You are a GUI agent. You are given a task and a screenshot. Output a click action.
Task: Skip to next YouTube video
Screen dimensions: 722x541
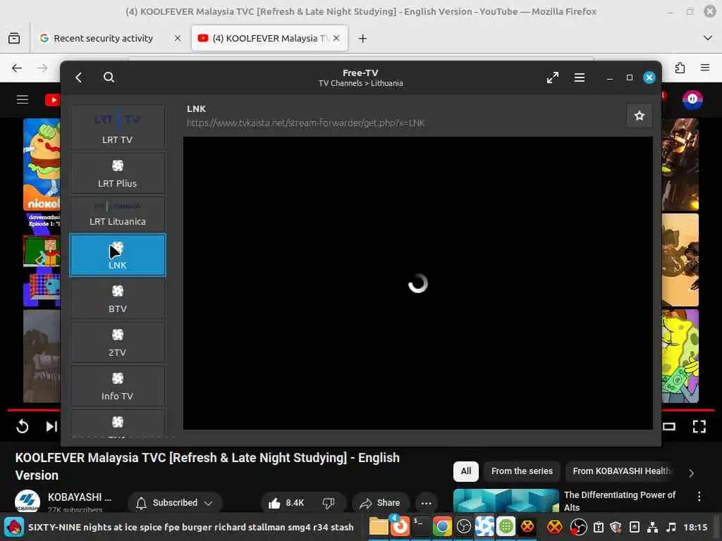pos(51,426)
